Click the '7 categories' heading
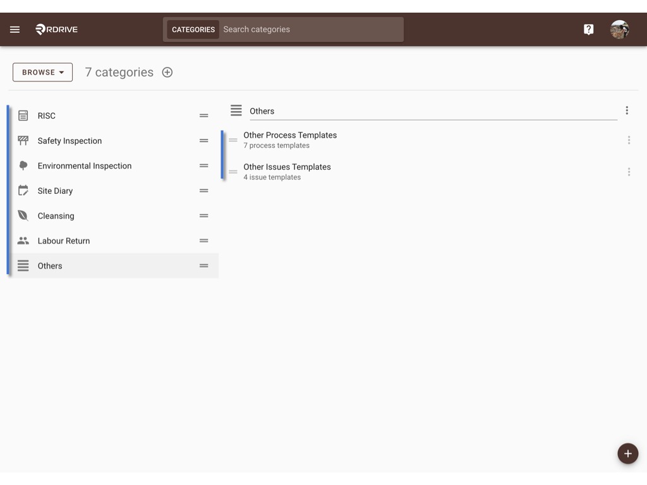Screen dimensions: 647x485 pyautogui.click(x=119, y=72)
